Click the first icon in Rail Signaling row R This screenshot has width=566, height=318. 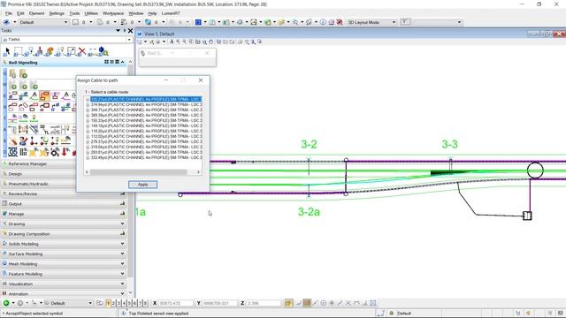coord(12,107)
